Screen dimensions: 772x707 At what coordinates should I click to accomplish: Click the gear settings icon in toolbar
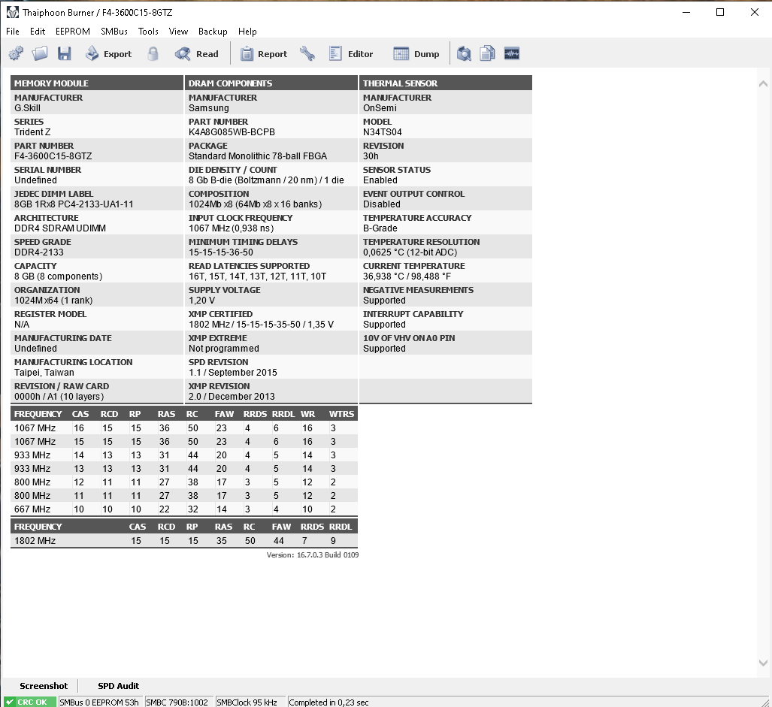pyautogui.click(x=16, y=53)
